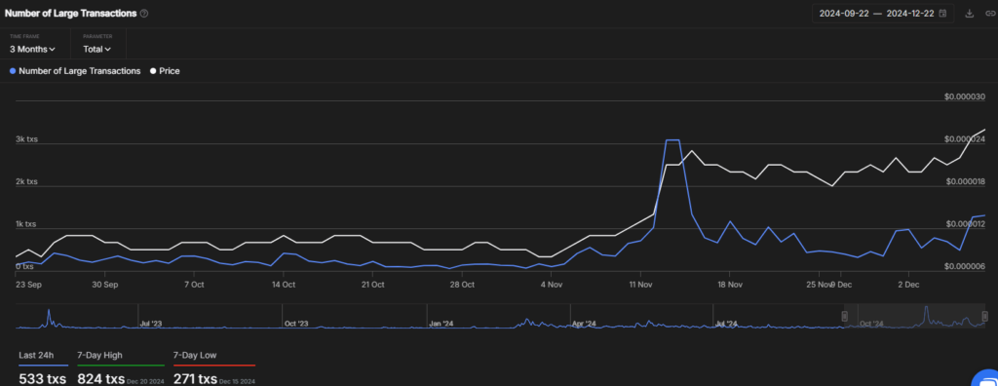998x386 pixels.
Task: Toggle the Price series in the legend
Action: [x=165, y=71]
